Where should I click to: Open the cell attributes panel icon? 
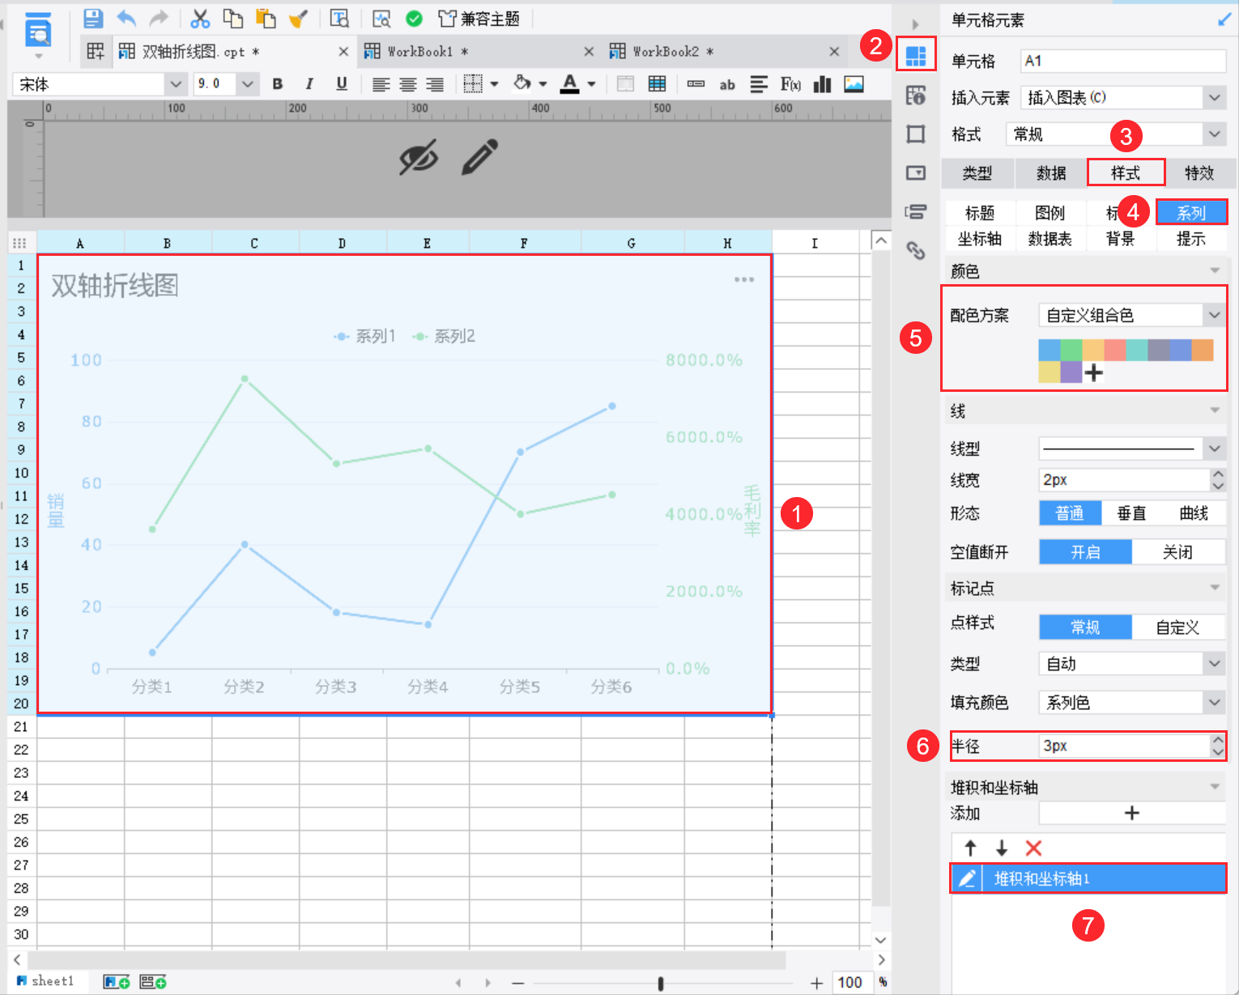[x=916, y=95]
